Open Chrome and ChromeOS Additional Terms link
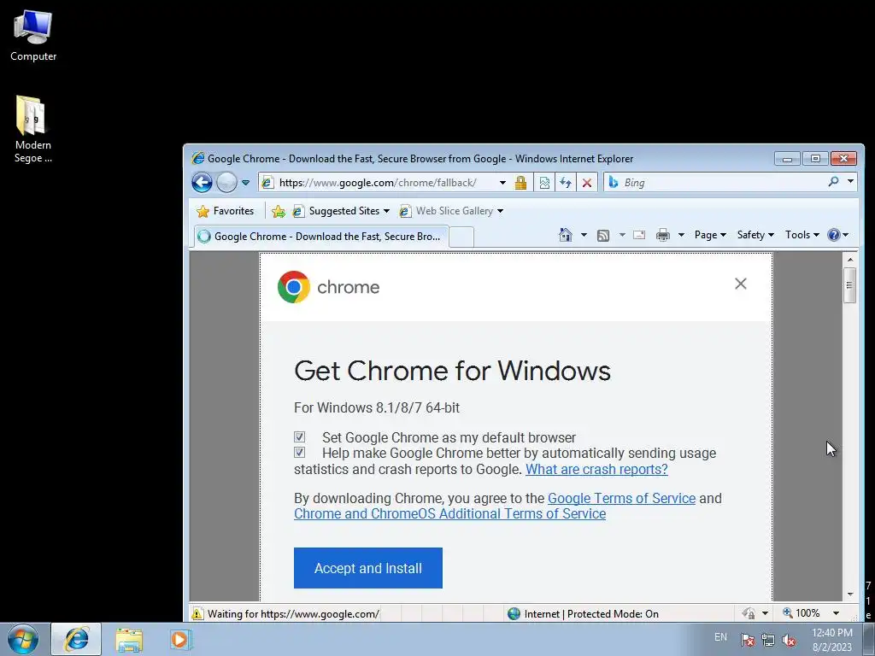 pyautogui.click(x=449, y=513)
